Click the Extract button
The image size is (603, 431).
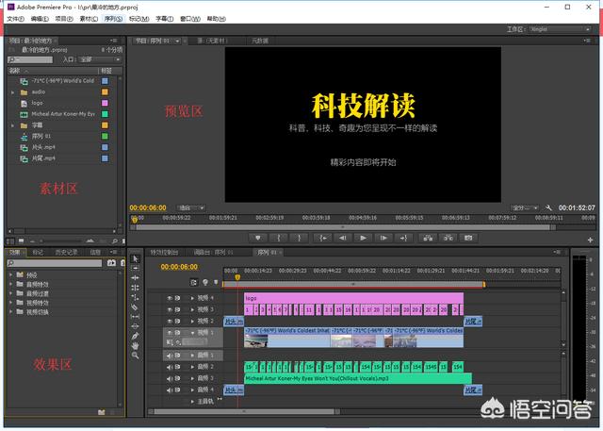click(448, 238)
